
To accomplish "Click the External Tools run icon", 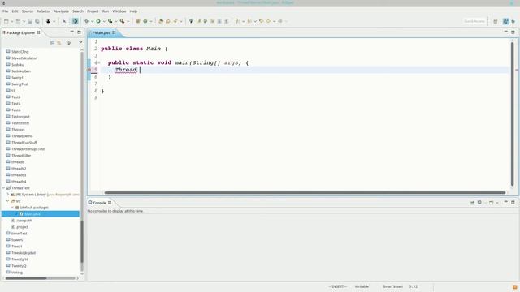I will point(122,21).
